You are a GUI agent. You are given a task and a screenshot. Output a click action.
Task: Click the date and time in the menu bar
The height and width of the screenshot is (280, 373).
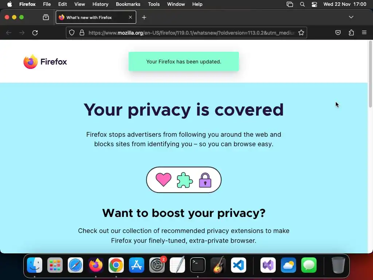[345, 4]
